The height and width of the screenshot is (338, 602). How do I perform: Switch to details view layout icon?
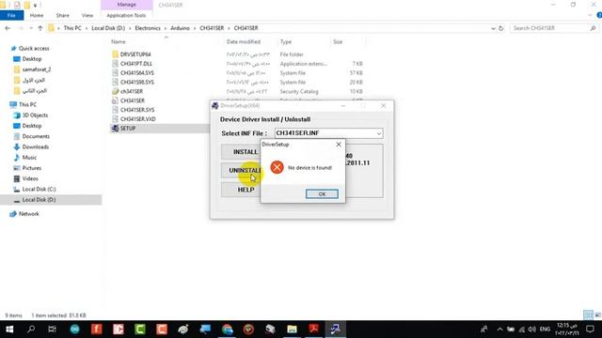point(588,315)
